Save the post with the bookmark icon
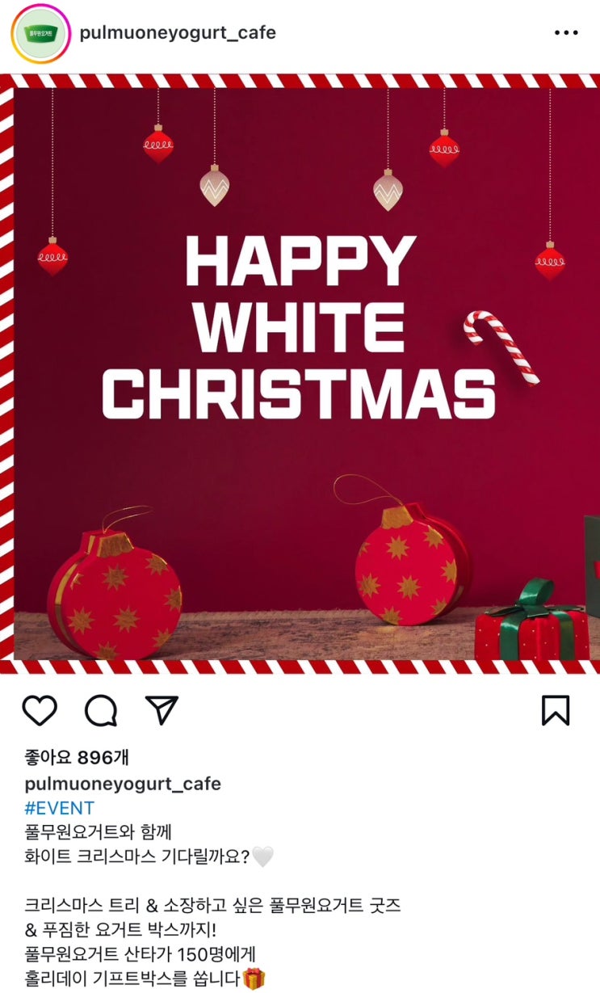 point(555,710)
